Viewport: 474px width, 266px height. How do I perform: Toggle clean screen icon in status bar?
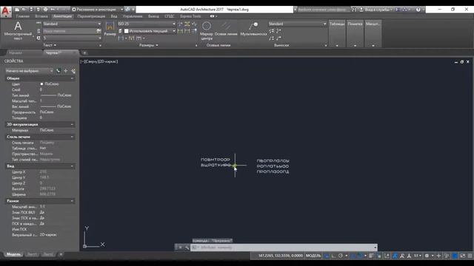(x=463, y=256)
